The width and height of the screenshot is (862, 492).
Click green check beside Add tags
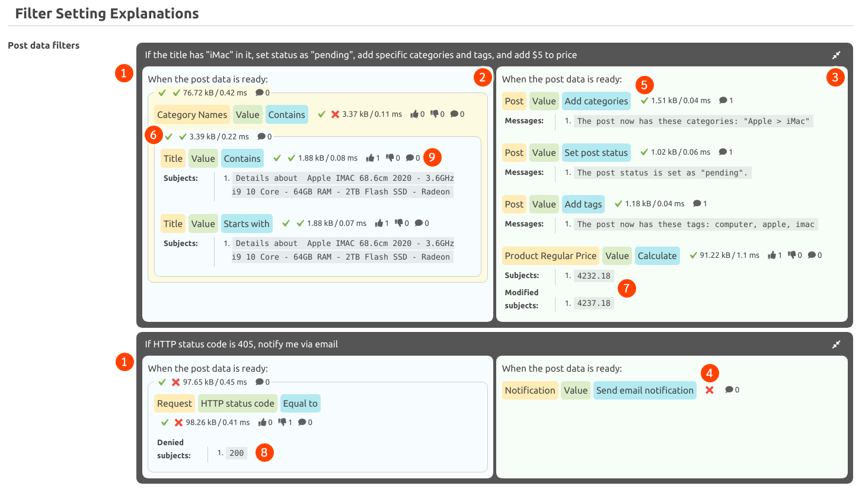tap(618, 204)
